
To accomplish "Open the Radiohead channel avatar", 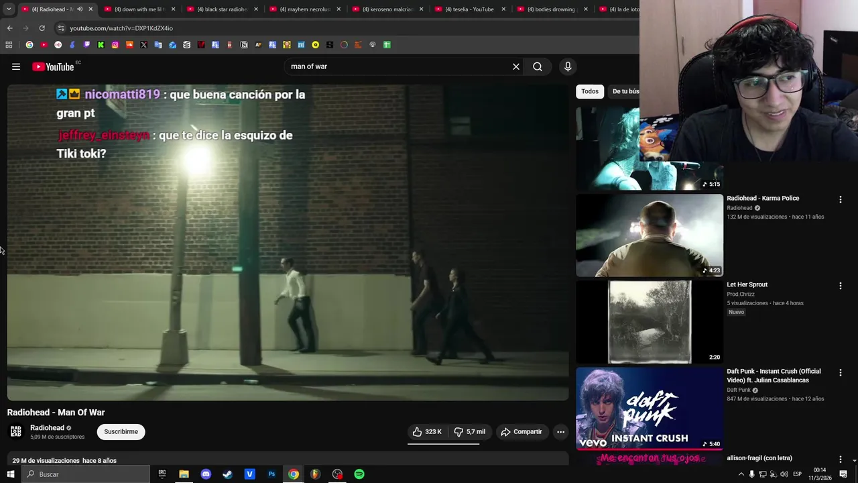I will (16, 431).
